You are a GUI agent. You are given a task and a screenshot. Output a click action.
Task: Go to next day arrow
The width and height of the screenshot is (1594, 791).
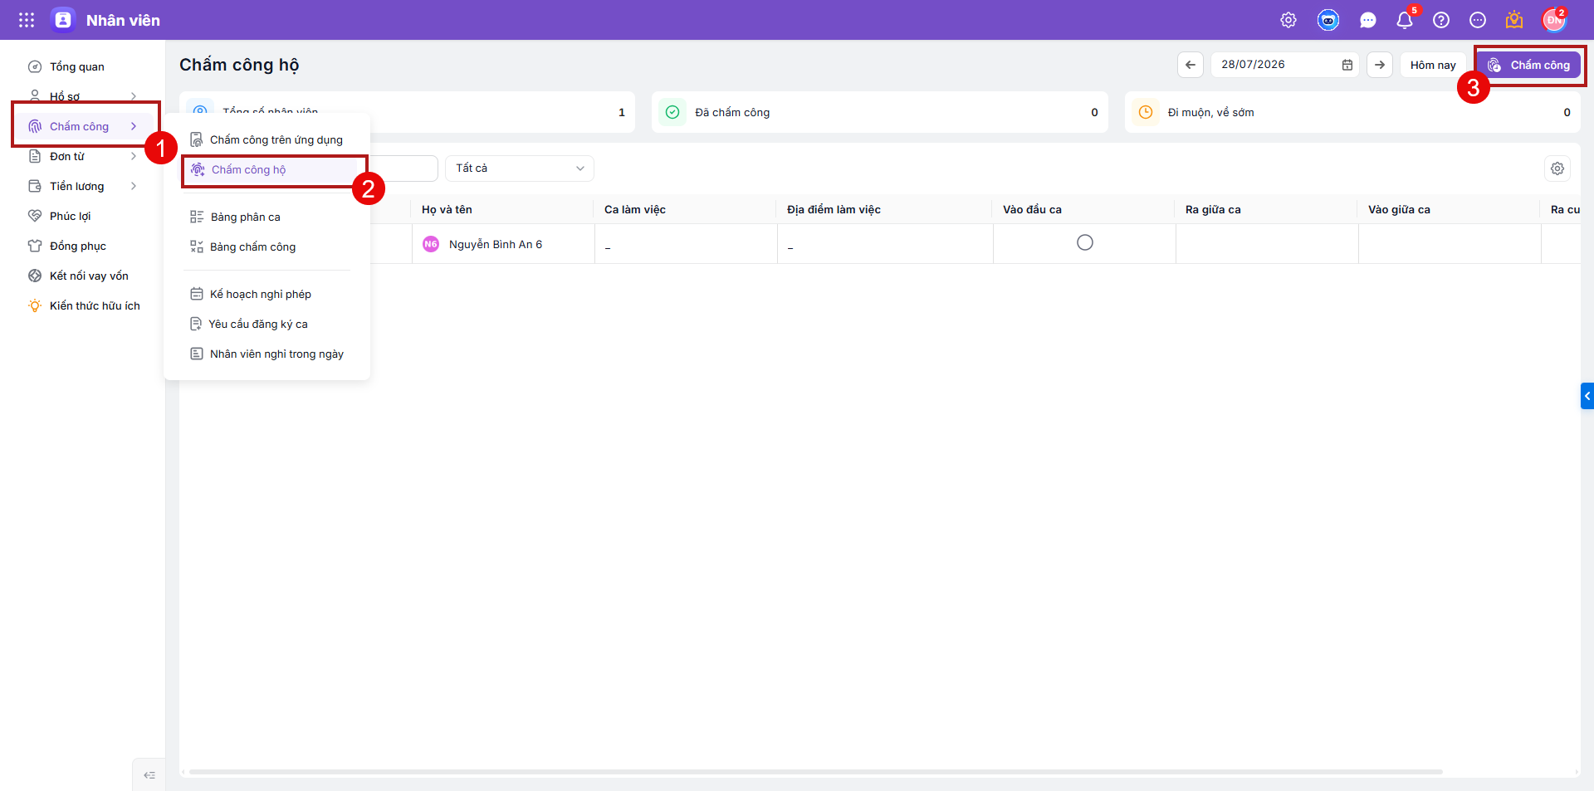point(1380,65)
